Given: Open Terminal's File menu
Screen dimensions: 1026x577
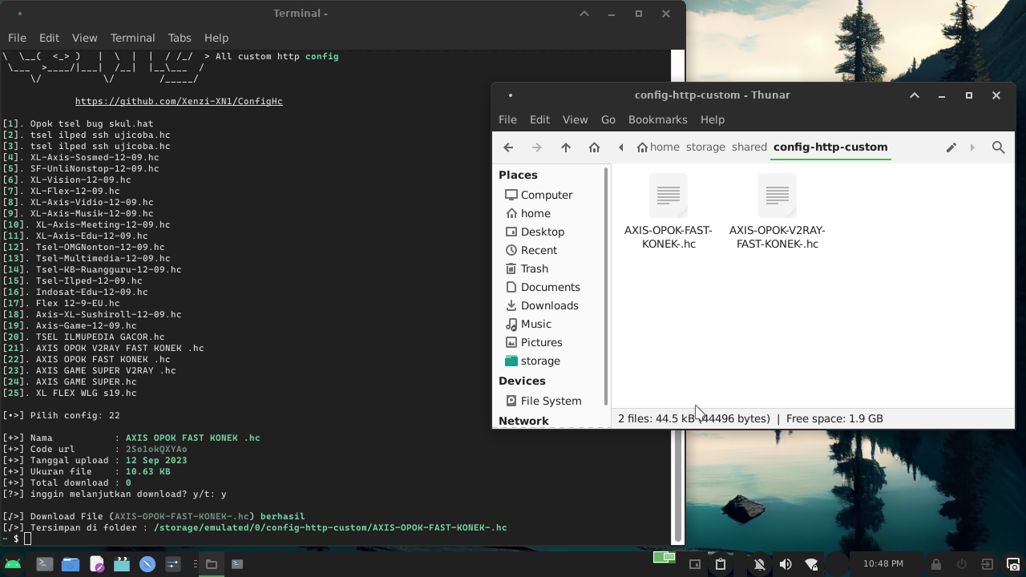Looking at the screenshot, I should (17, 38).
